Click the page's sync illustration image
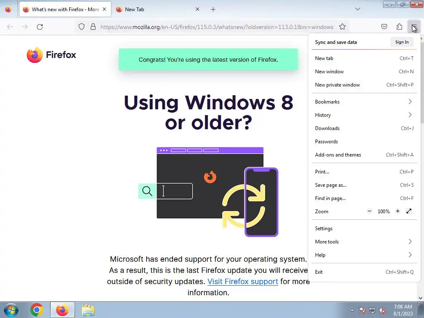The width and height of the screenshot is (424, 318). click(209, 192)
